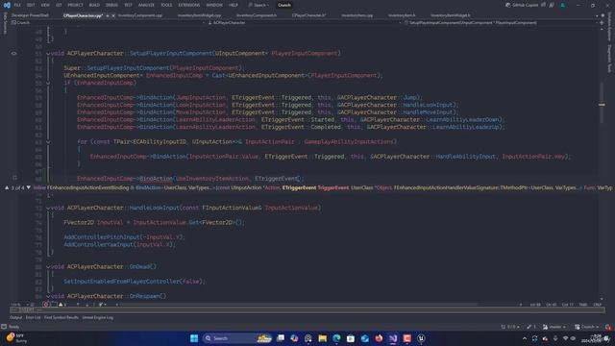Open the Windows Start menu
The width and height of the screenshot is (615, 346).
pyautogui.click(x=194, y=338)
